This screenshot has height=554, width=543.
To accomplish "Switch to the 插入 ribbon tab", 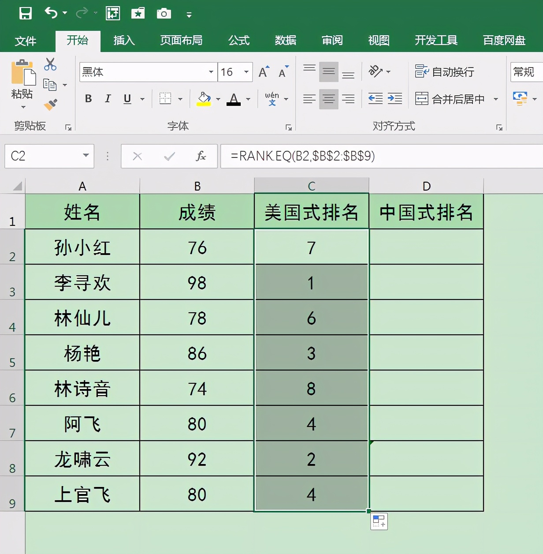I will tap(124, 41).
